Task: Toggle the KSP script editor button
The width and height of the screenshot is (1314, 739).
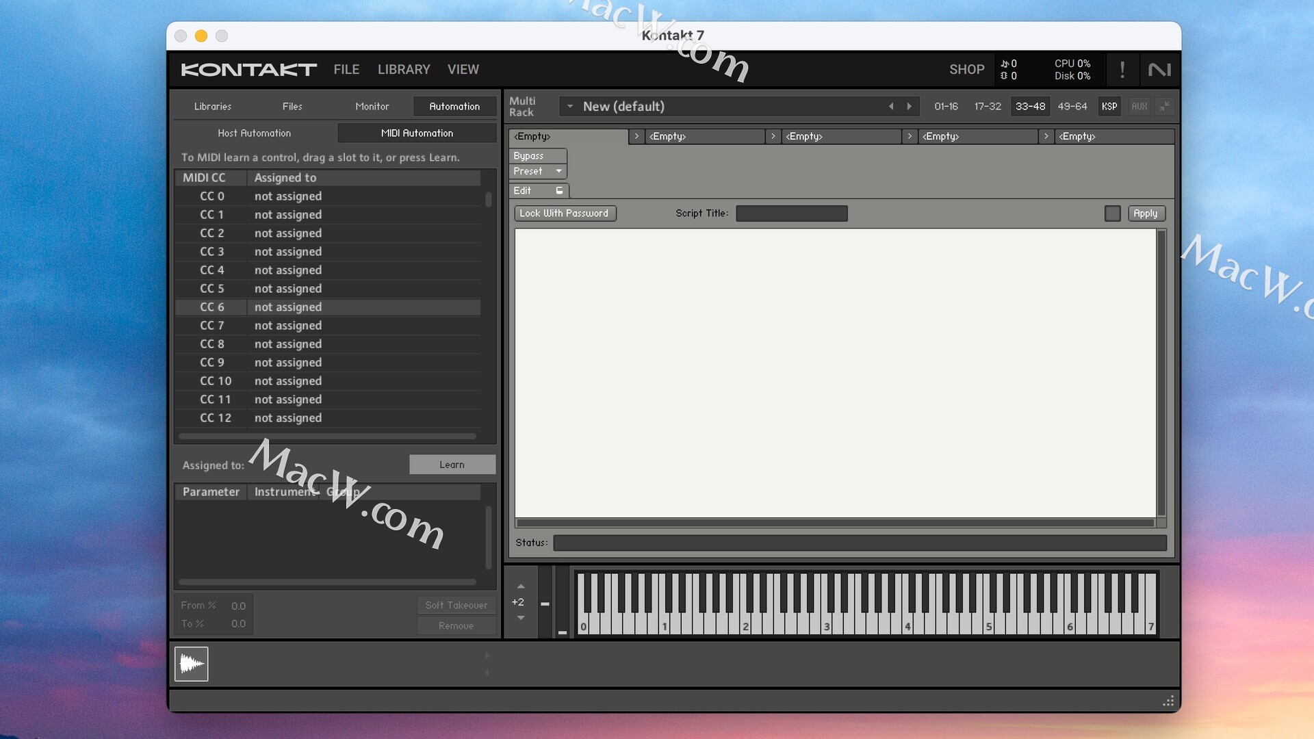Action: pos(1109,106)
